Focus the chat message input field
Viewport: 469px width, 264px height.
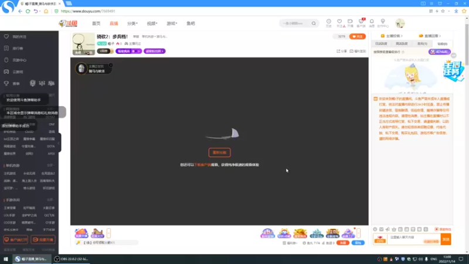414,239
